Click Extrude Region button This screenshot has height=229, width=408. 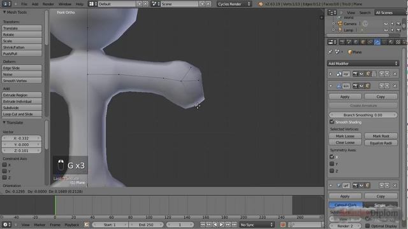[22, 95]
